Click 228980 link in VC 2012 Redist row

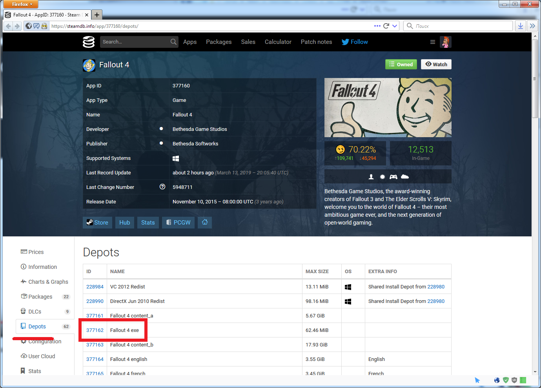tap(436, 287)
